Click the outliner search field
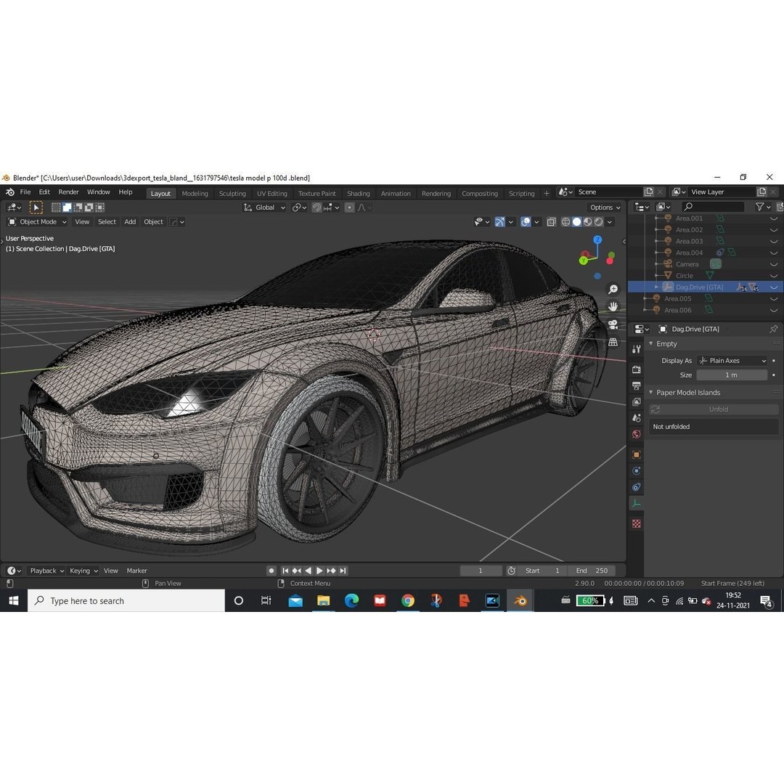The height and width of the screenshot is (784, 784). [x=713, y=206]
